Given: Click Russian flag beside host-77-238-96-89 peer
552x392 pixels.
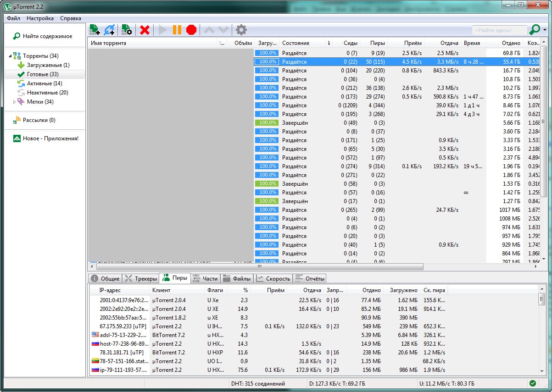Looking at the screenshot, I should pyautogui.click(x=95, y=344).
